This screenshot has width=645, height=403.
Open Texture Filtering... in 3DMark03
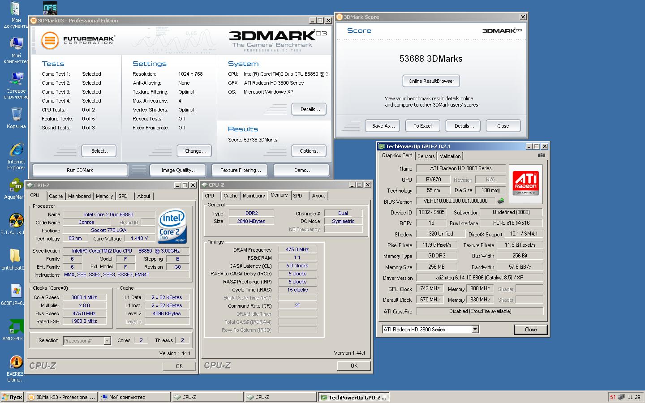click(239, 170)
